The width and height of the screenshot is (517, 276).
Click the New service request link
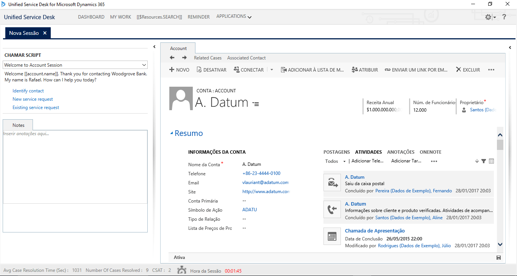[x=33, y=99]
